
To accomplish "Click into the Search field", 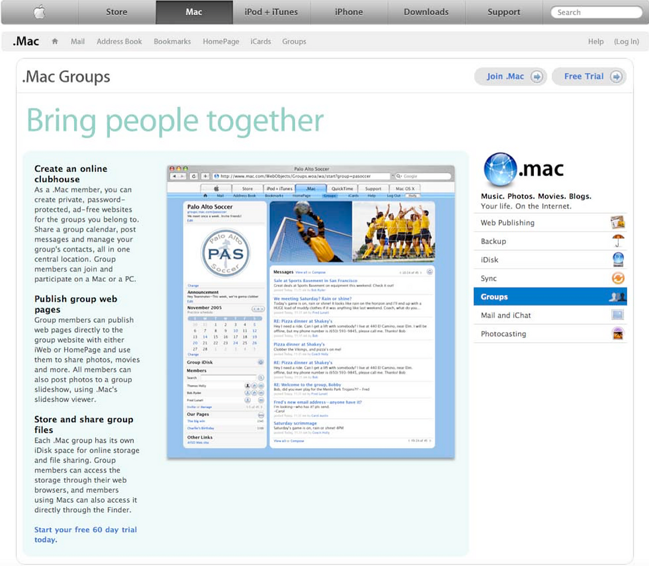I will click(x=597, y=13).
